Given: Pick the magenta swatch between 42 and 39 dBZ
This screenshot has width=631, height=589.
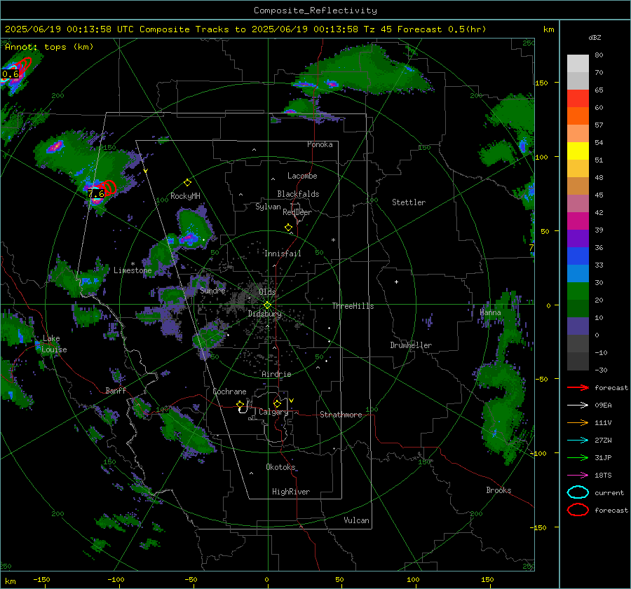Looking at the screenshot, I should point(578,221).
